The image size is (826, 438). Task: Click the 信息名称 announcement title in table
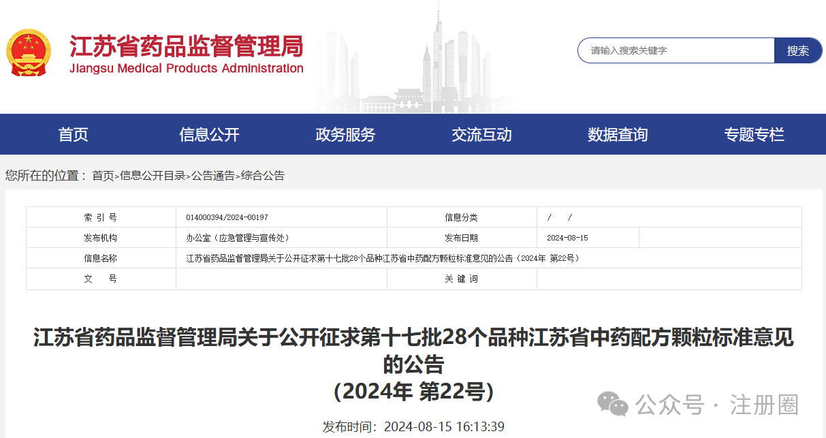(382, 258)
